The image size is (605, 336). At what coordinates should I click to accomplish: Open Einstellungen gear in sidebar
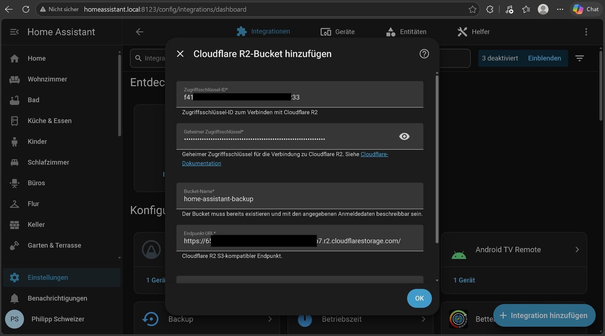[62, 277]
